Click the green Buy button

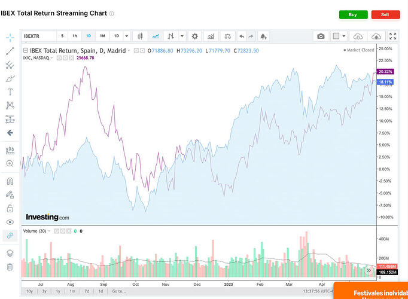coord(353,15)
